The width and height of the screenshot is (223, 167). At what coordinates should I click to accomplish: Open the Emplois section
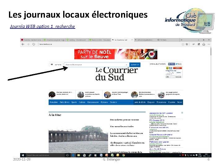point(151,102)
